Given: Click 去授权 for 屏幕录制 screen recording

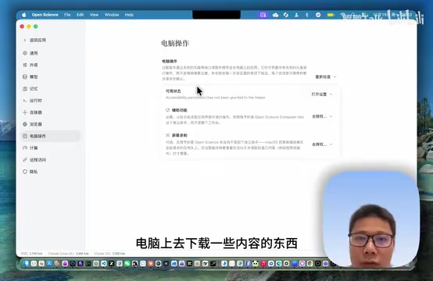Looking at the screenshot, I should (319, 144).
